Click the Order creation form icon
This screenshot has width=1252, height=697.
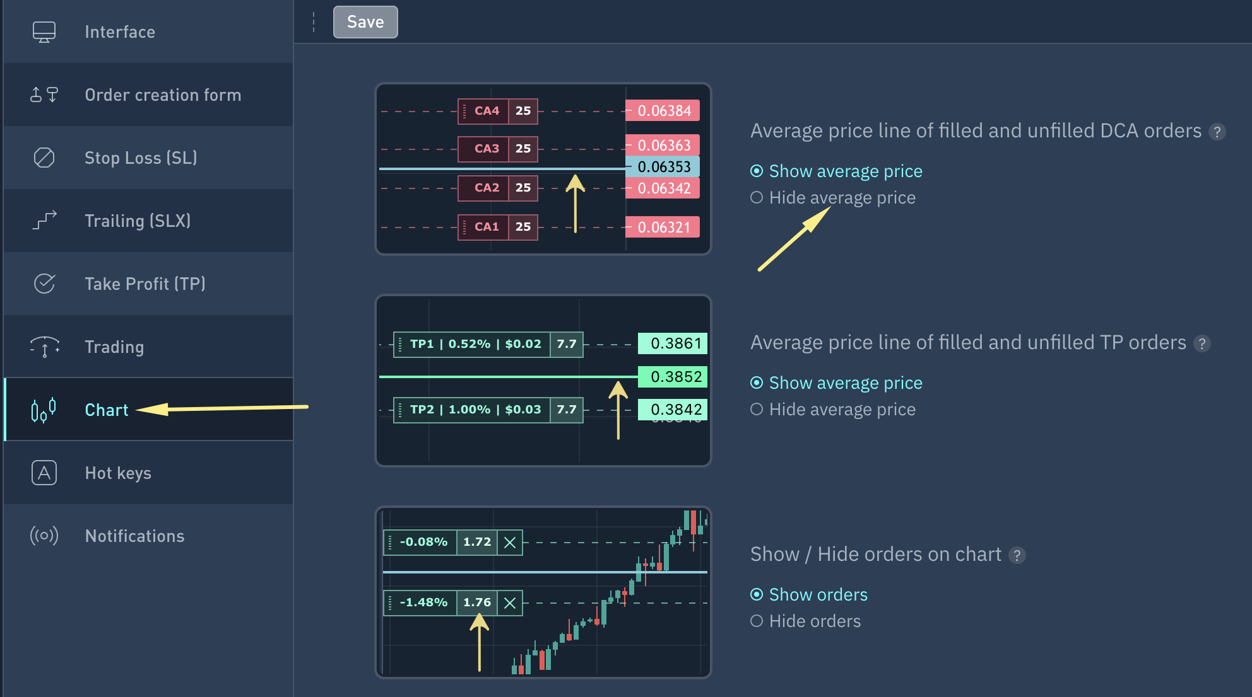pos(44,95)
